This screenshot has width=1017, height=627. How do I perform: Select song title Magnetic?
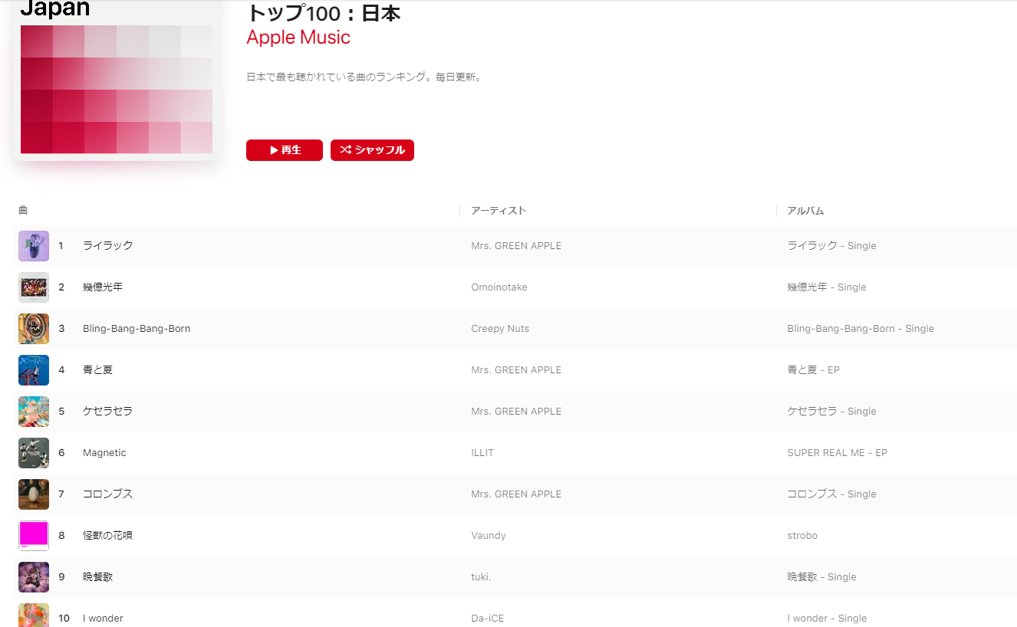[104, 453]
